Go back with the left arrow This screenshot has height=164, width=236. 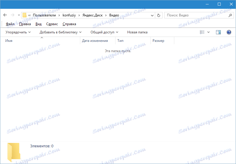5,15
